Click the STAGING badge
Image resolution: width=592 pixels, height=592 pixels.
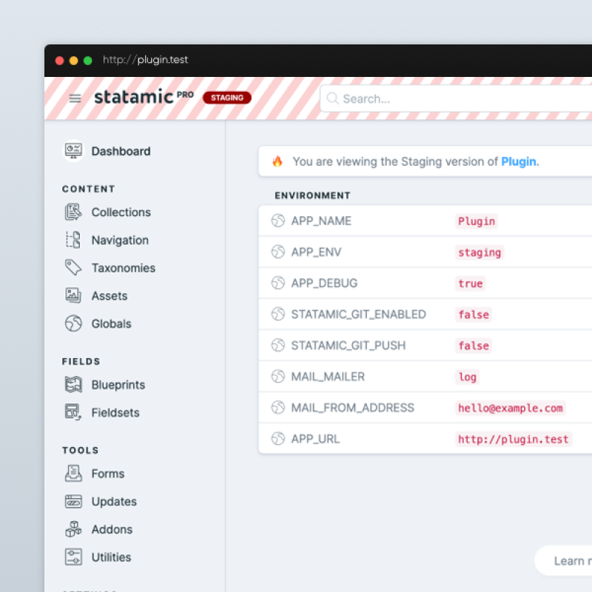(x=227, y=98)
